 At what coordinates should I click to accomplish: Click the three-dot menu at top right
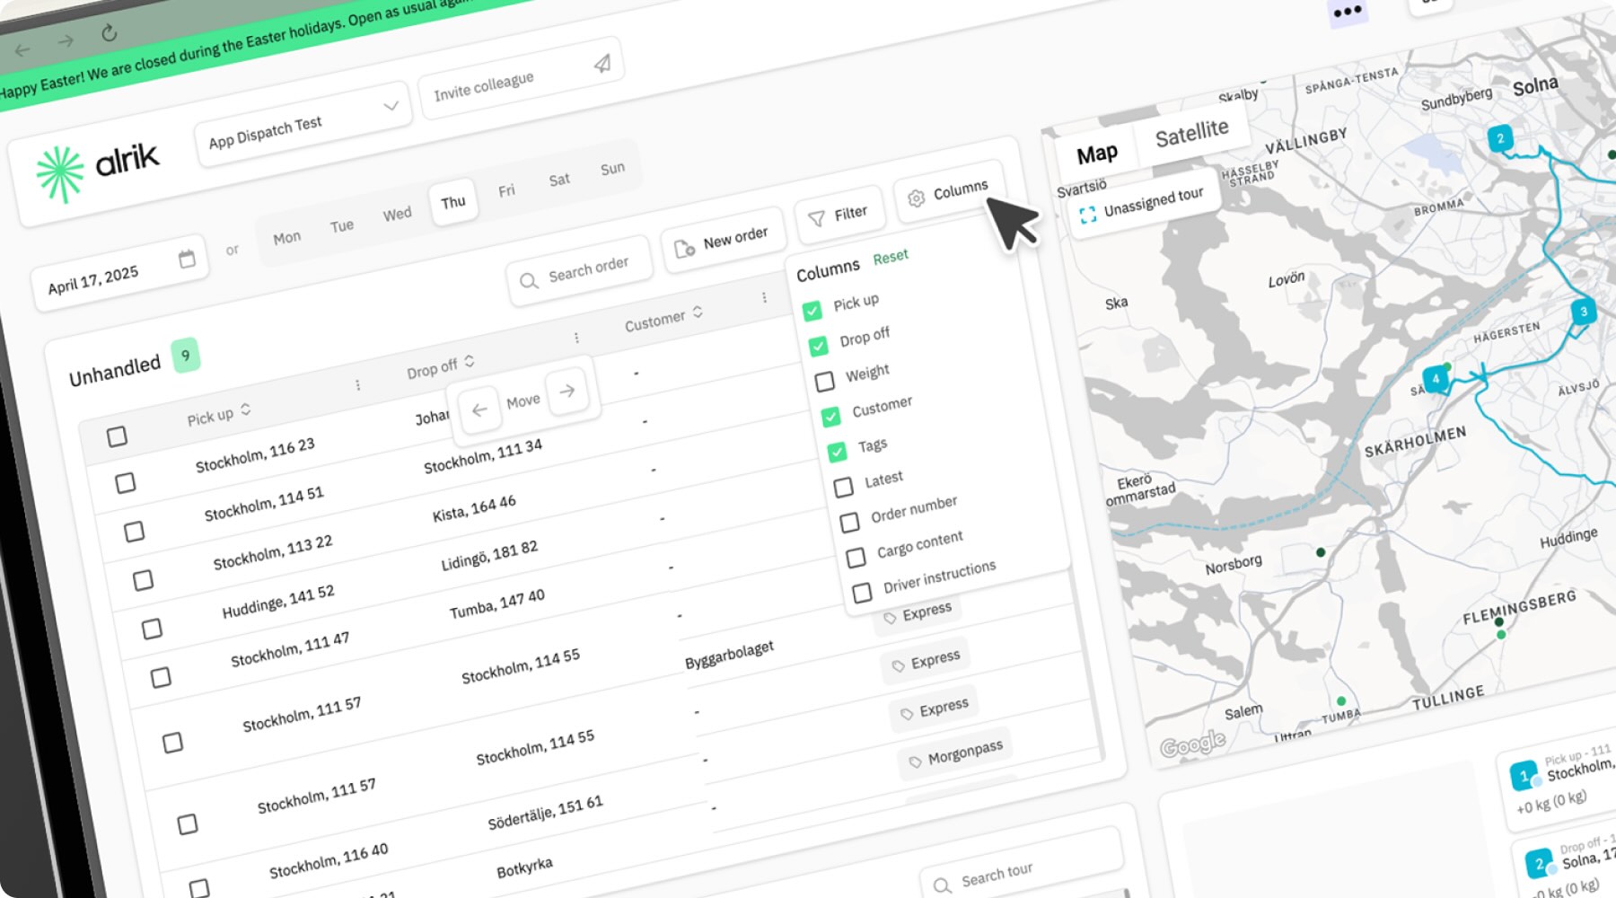click(1348, 12)
